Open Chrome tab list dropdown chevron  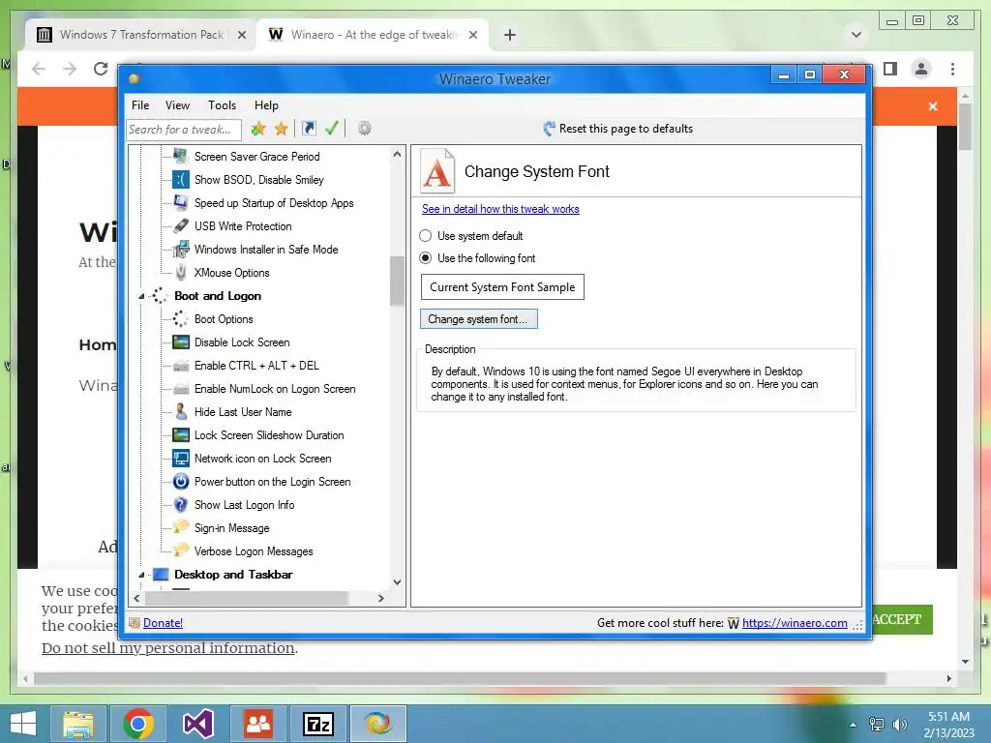[x=856, y=35]
